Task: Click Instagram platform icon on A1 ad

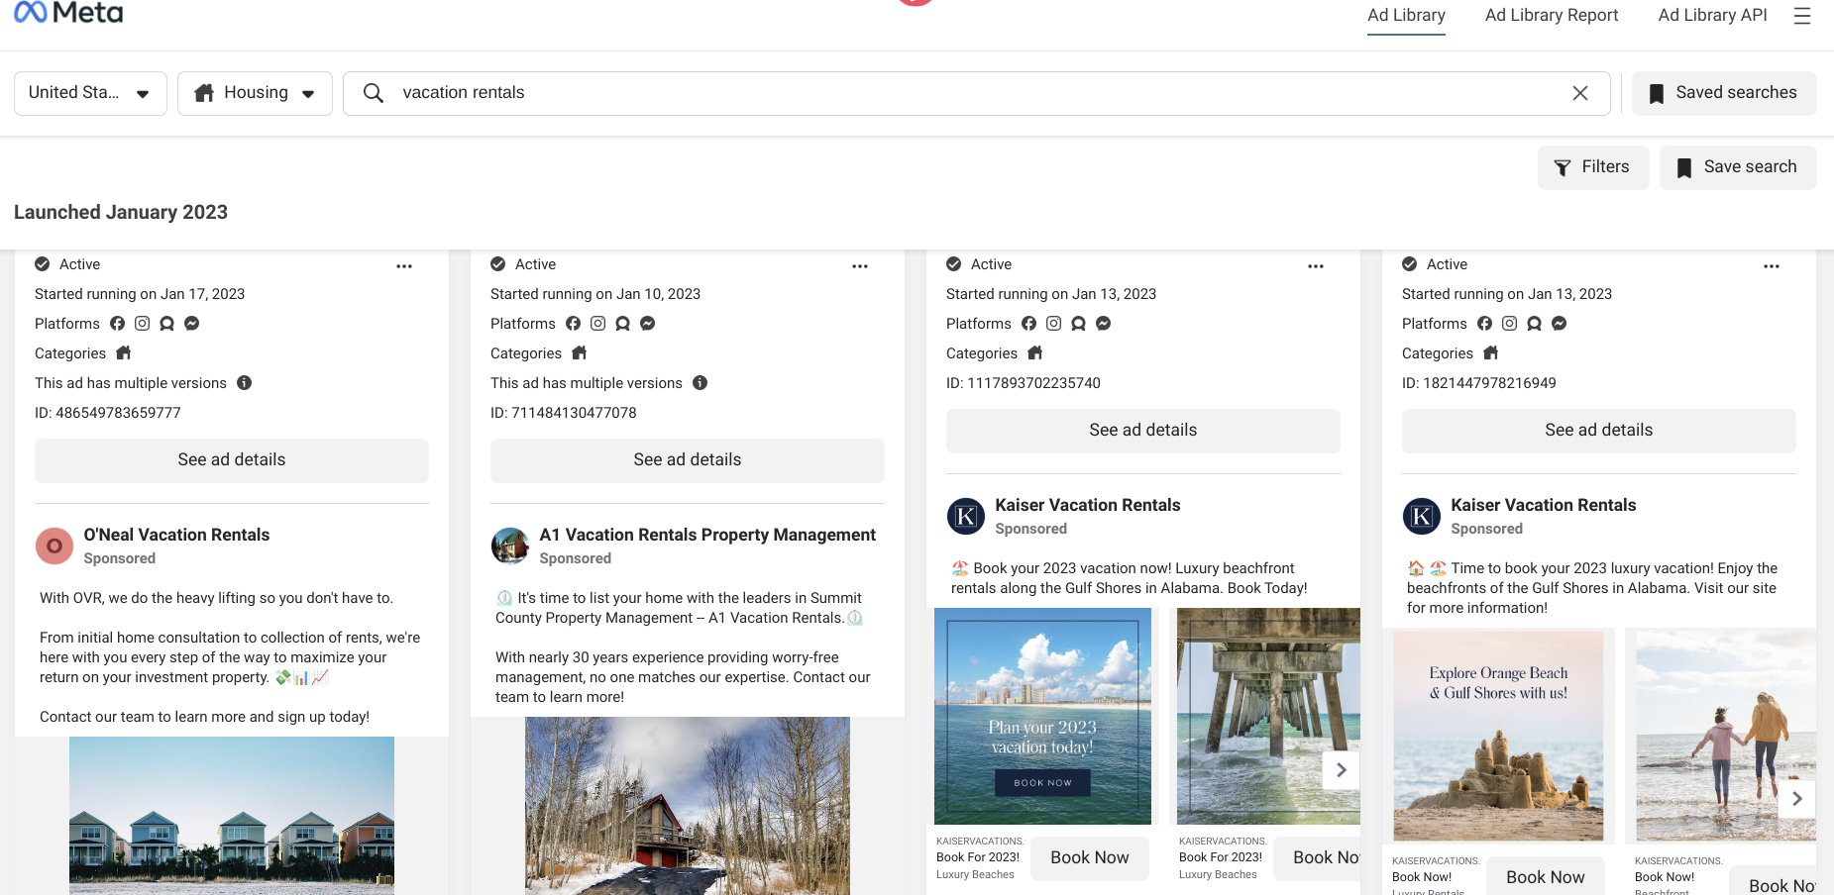Action: point(598,324)
